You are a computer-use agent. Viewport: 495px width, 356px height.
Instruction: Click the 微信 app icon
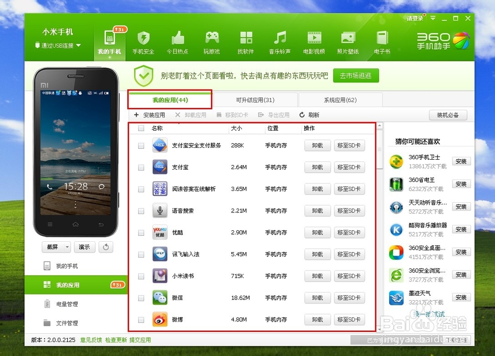160,298
